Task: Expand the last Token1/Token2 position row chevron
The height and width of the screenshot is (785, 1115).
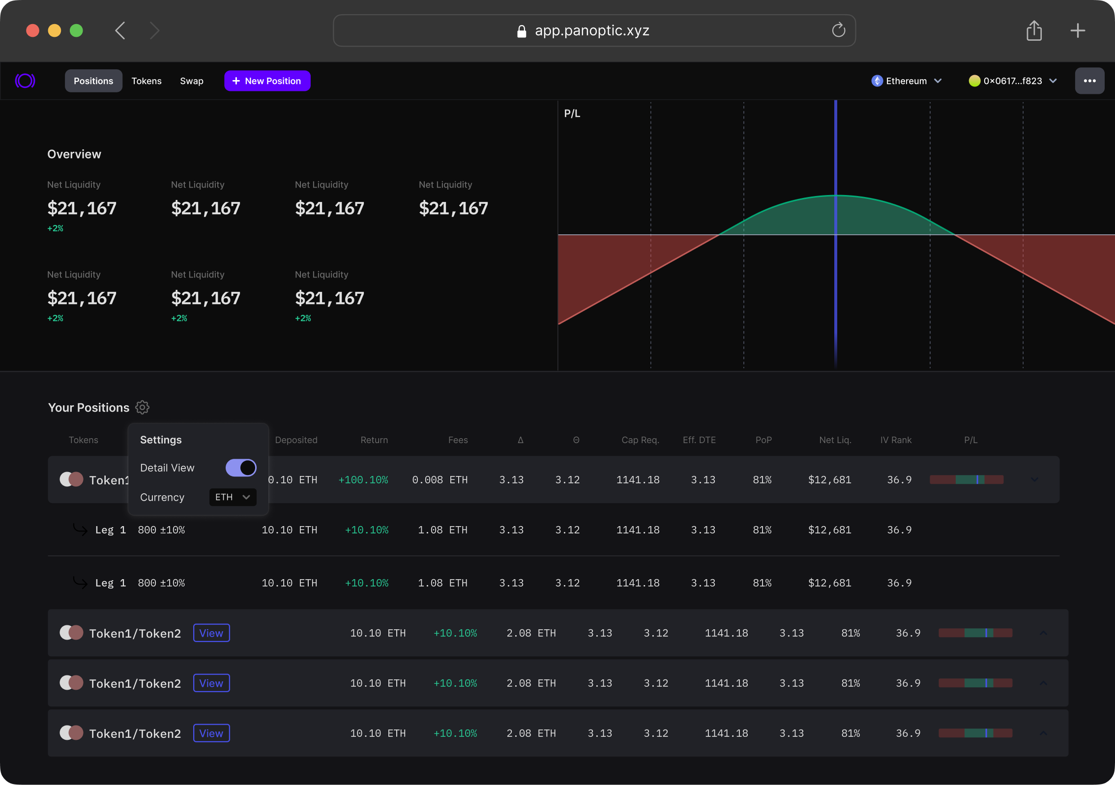Action: (x=1043, y=733)
